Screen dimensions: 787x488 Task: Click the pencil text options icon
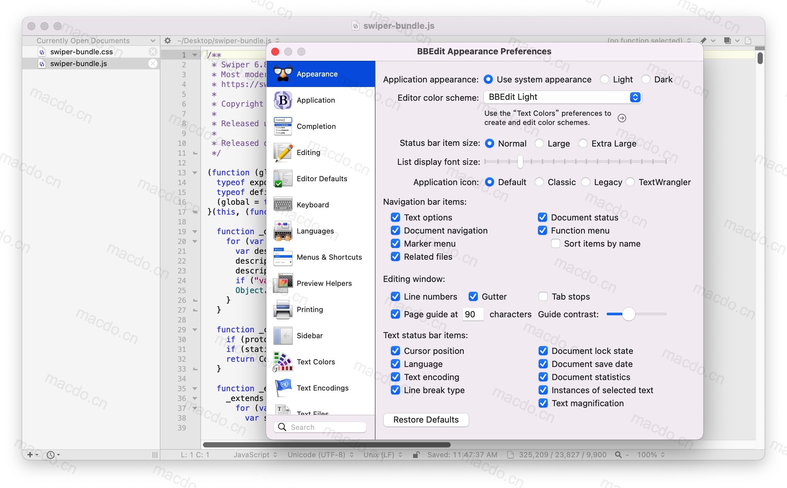704,41
